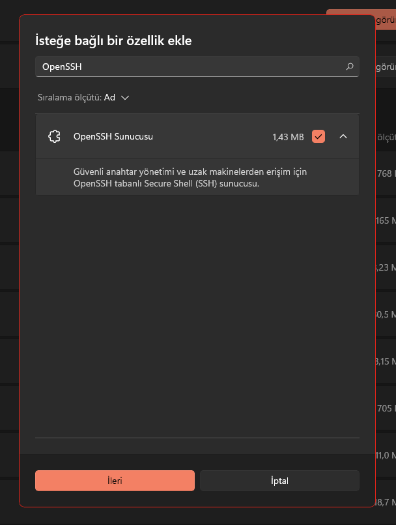Click the background row showing 705
This screenshot has width=396, height=525.
click(x=386, y=408)
